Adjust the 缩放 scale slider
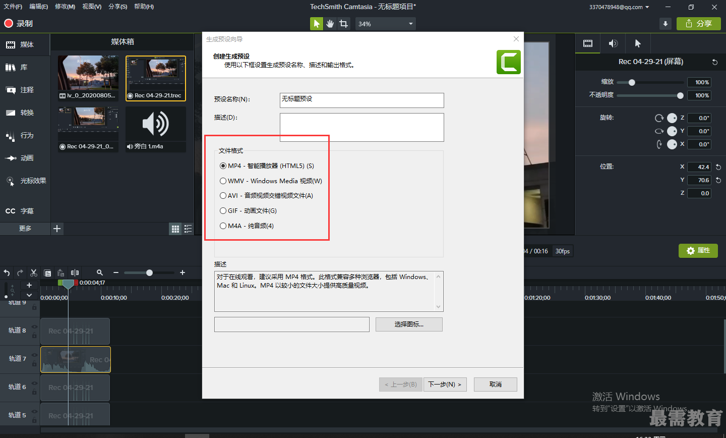This screenshot has width=726, height=438. pos(632,82)
